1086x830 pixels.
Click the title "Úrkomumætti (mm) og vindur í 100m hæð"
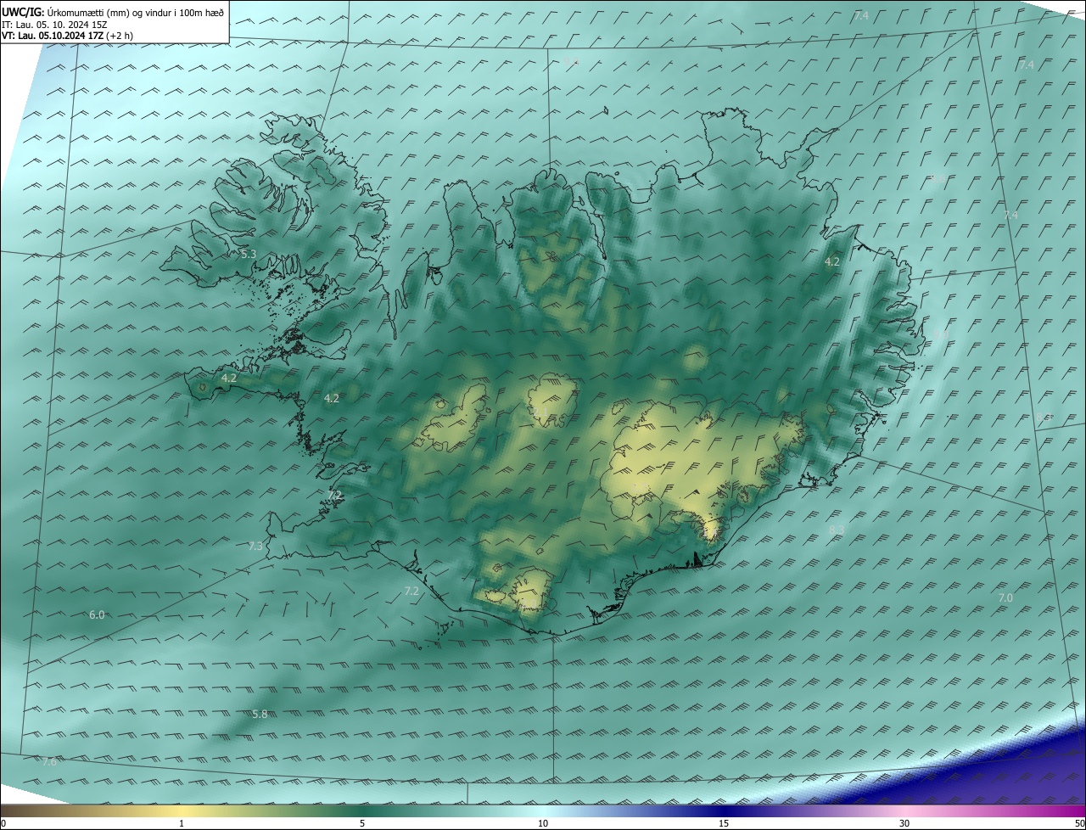point(135,12)
